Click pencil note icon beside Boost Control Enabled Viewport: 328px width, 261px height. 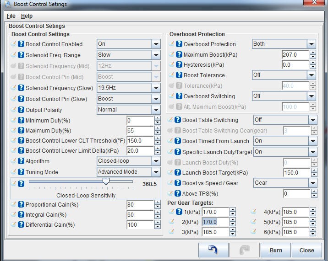[13, 44]
